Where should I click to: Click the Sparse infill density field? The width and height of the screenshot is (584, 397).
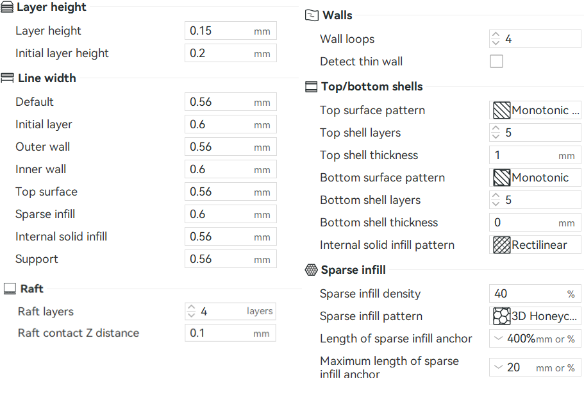point(535,294)
